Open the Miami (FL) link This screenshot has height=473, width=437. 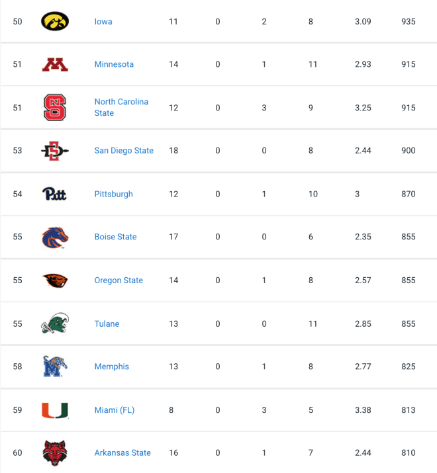(x=114, y=410)
